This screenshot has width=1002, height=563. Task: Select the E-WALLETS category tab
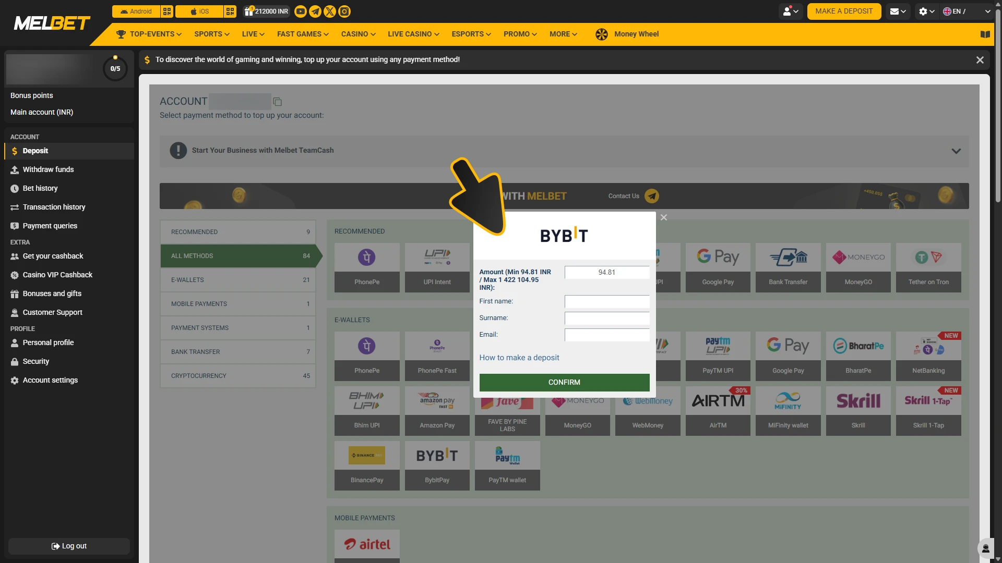coord(238,280)
